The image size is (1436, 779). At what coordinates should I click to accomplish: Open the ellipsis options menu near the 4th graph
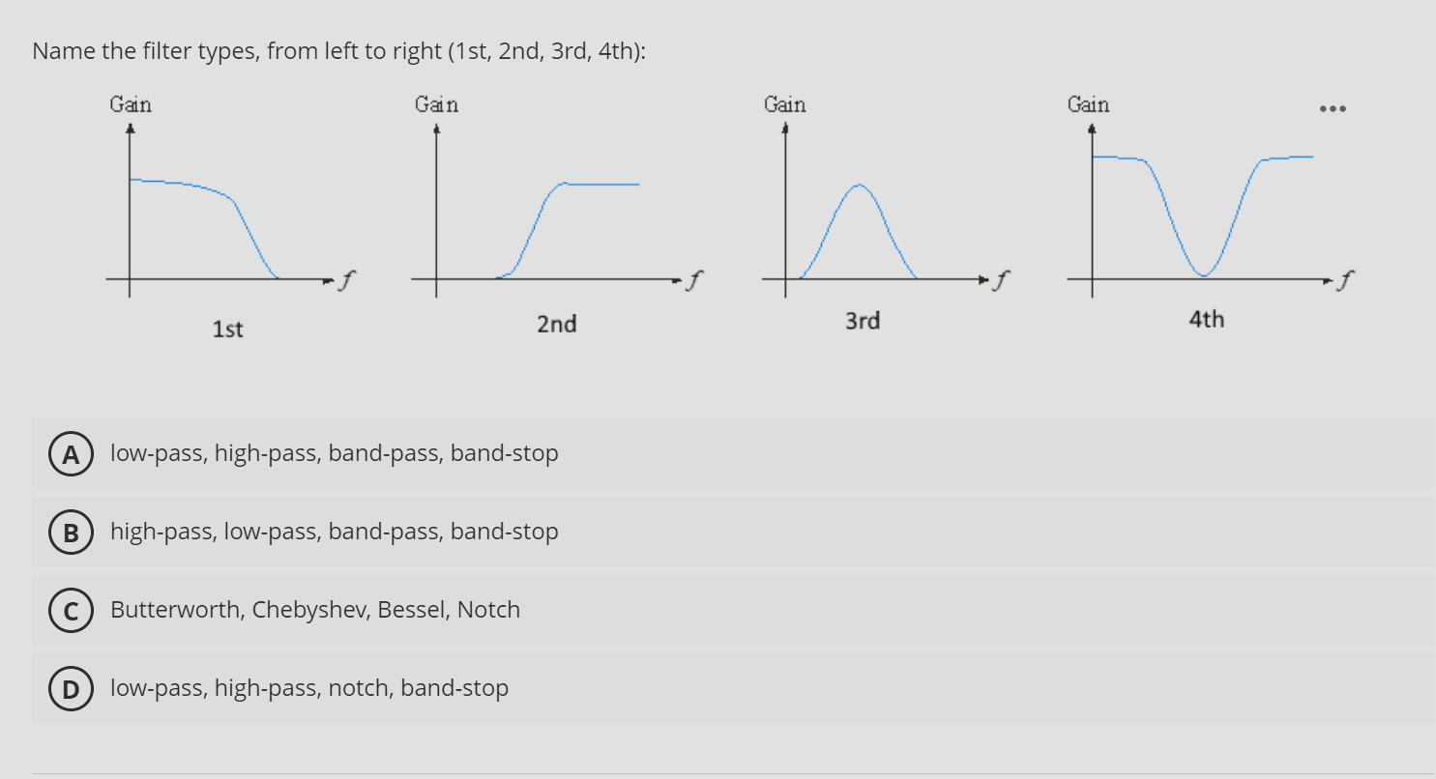point(1333,108)
